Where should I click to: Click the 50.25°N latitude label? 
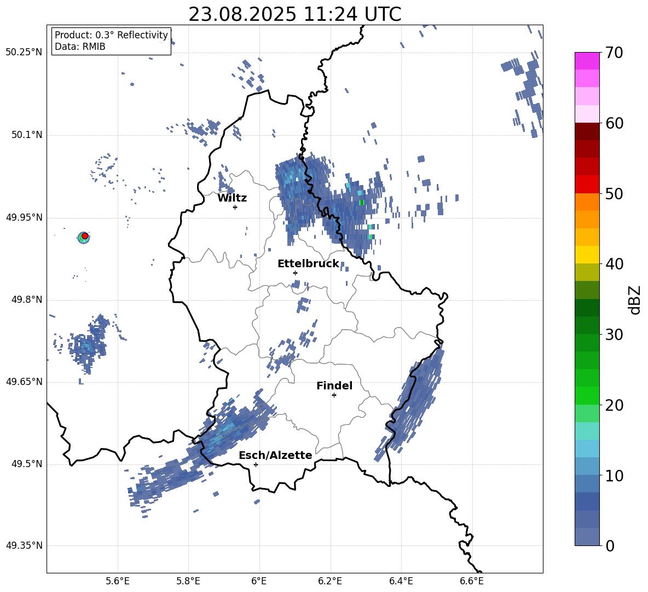click(24, 53)
